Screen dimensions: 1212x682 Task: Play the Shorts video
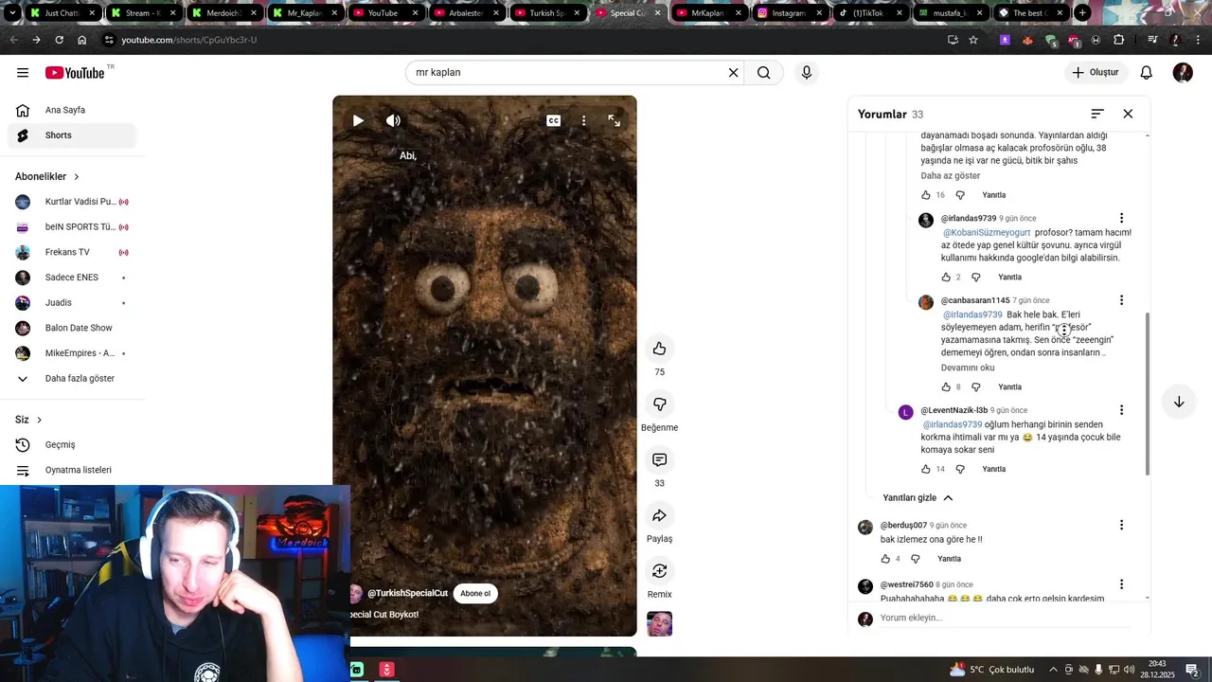pyautogui.click(x=358, y=120)
